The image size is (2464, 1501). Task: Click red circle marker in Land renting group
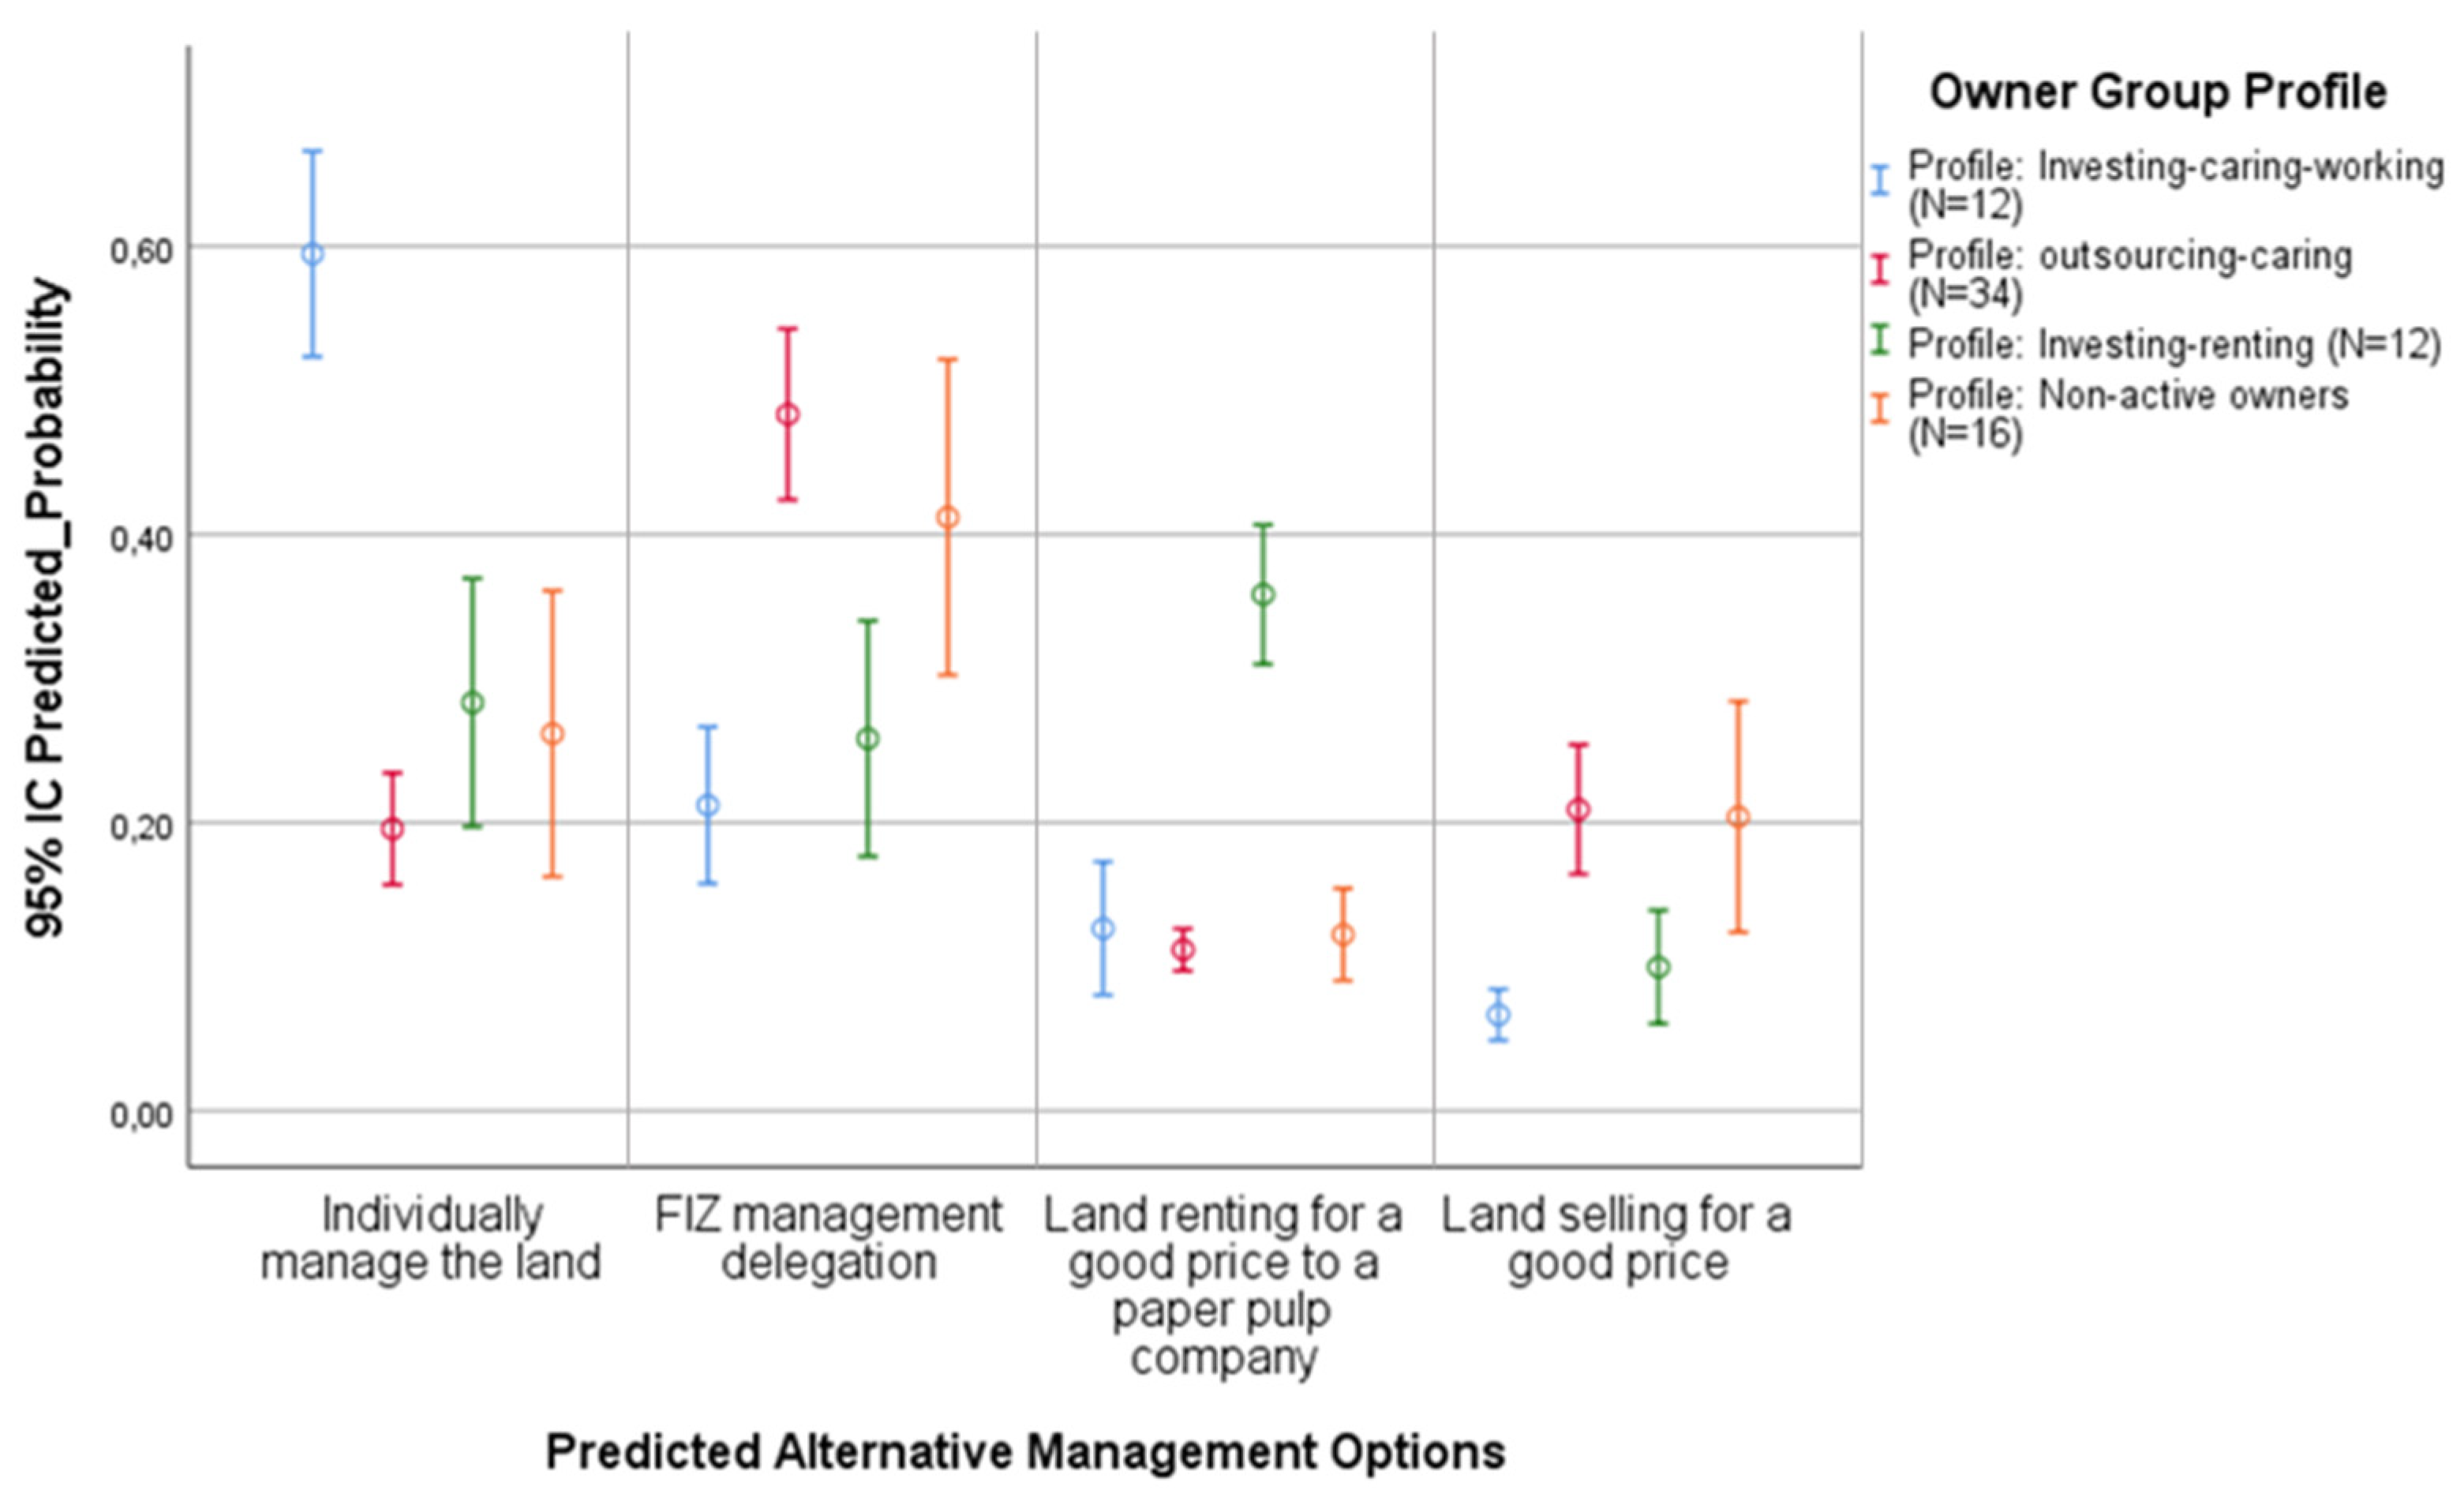[1183, 950]
